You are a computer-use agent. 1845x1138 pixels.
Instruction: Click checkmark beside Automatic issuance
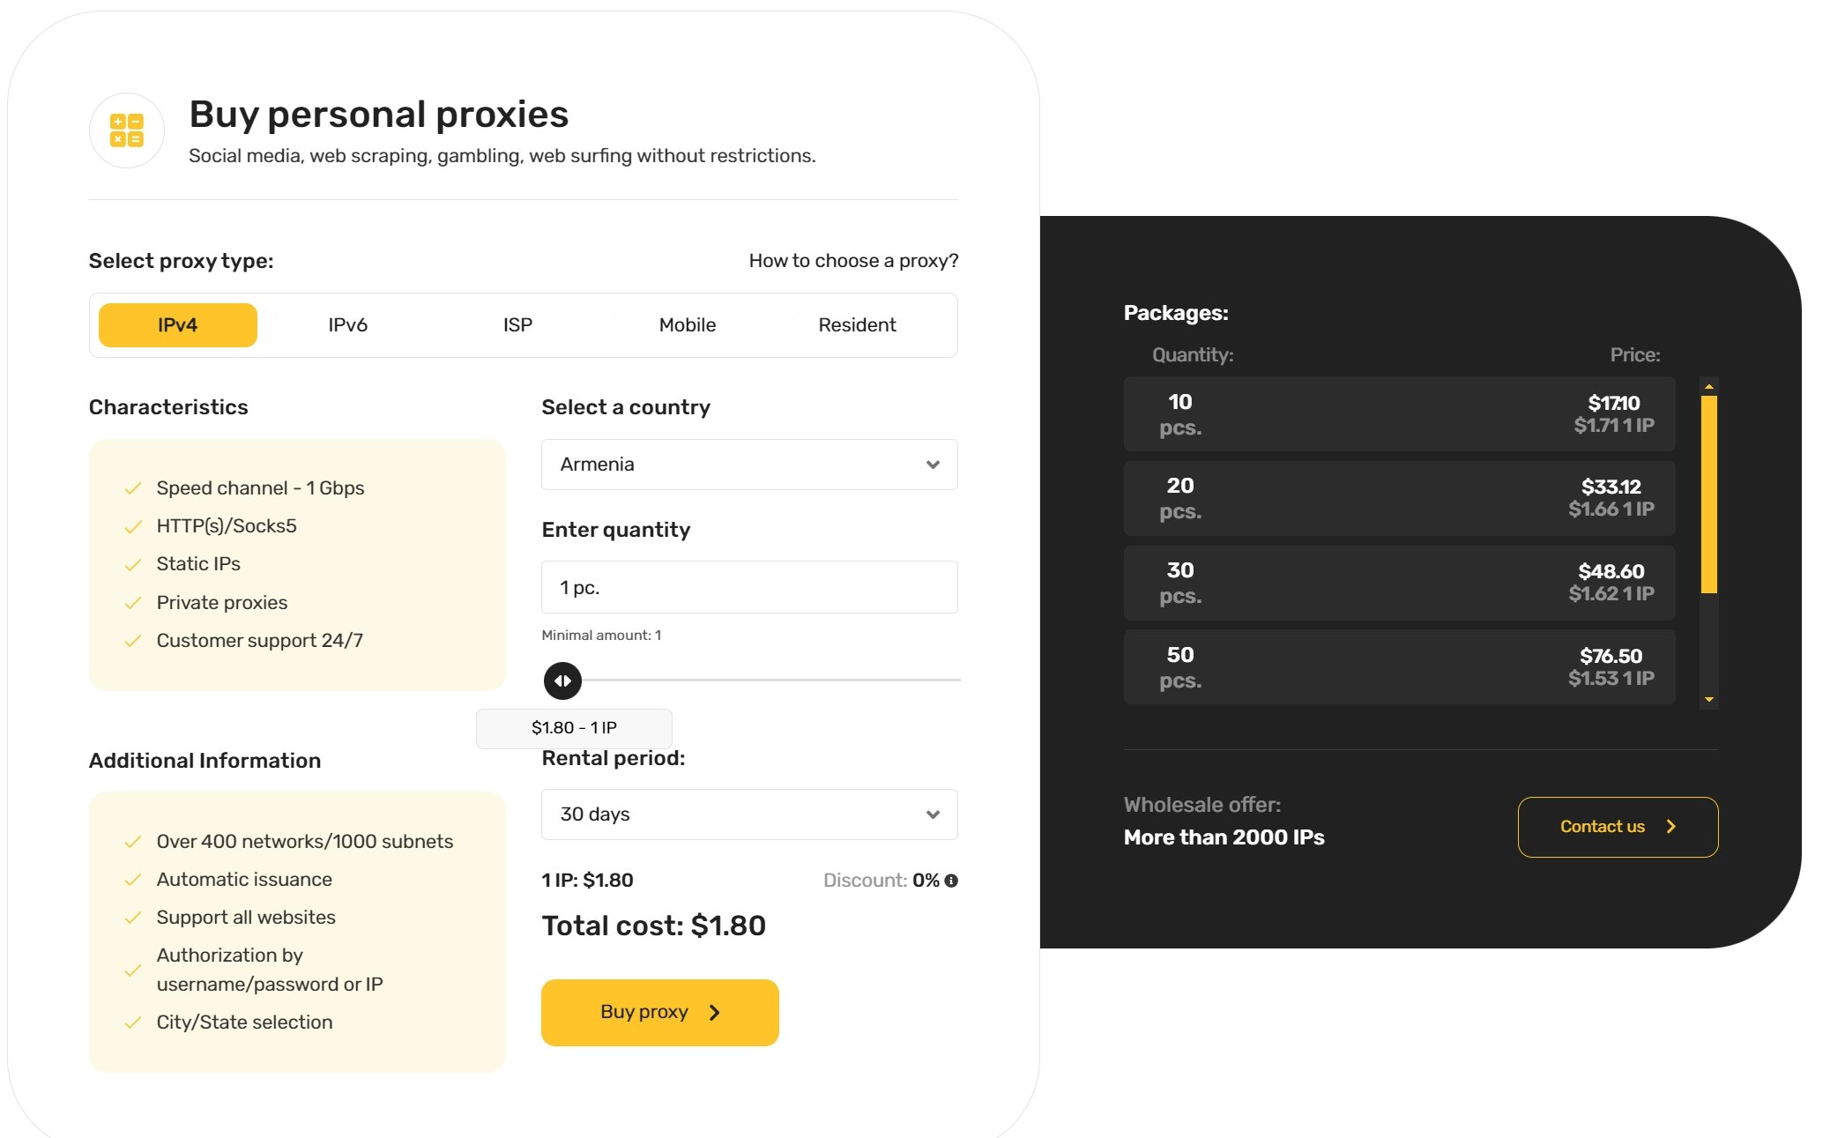133,881
